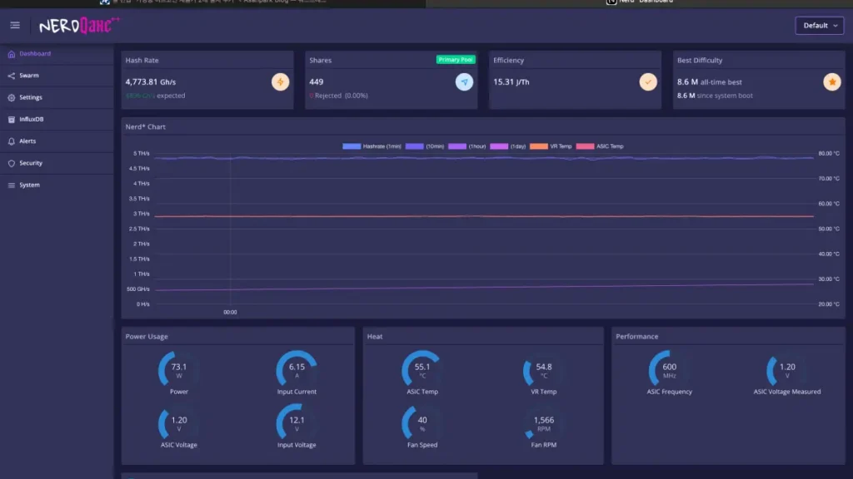853x479 pixels.
Task: Click the Shares paper plane icon
Action: tap(464, 82)
